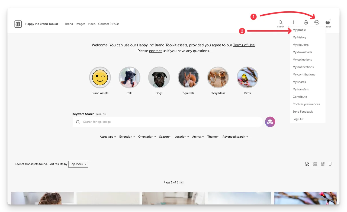Choose My downloads in the dropdown menu
Screen dimensions: 347x212
point(302,52)
